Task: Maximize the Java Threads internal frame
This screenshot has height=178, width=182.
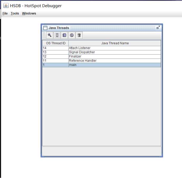Action: click(158, 27)
